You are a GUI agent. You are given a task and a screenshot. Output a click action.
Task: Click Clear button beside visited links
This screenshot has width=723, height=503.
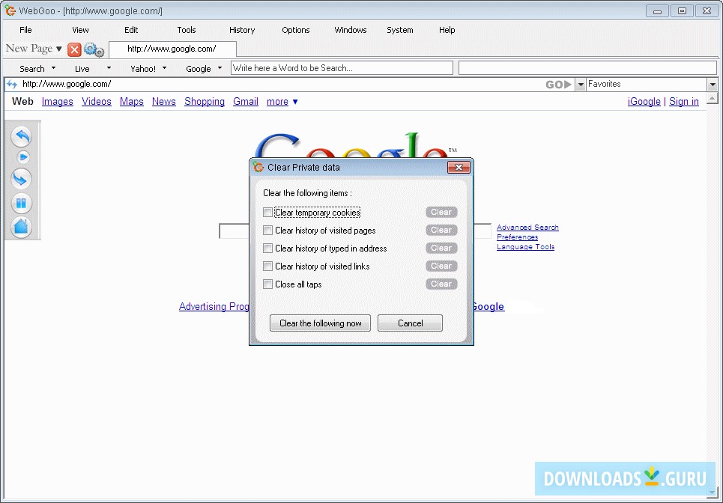(x=441, y=266)
